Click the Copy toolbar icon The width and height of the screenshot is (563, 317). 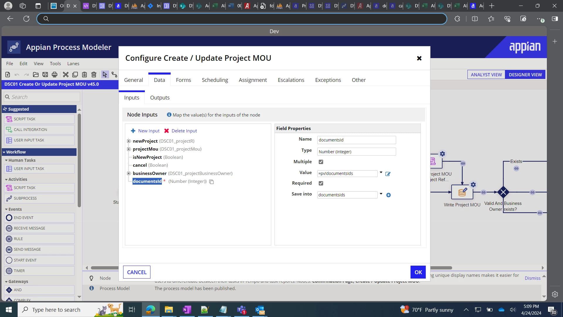coord(75,75)
